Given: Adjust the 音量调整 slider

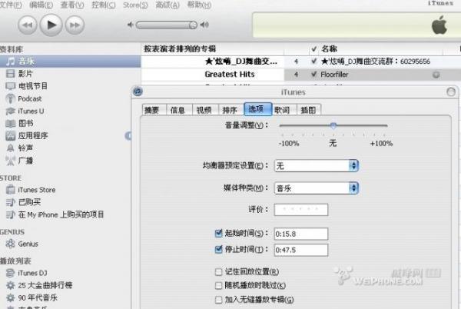Looking at the screenshot, I should pyautogui.click(x=333, y=125).
